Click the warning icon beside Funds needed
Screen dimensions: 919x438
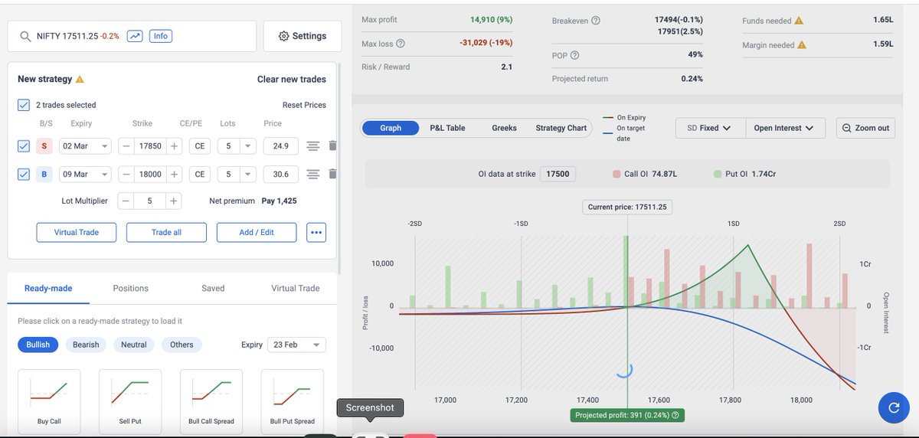coord(799,21)
